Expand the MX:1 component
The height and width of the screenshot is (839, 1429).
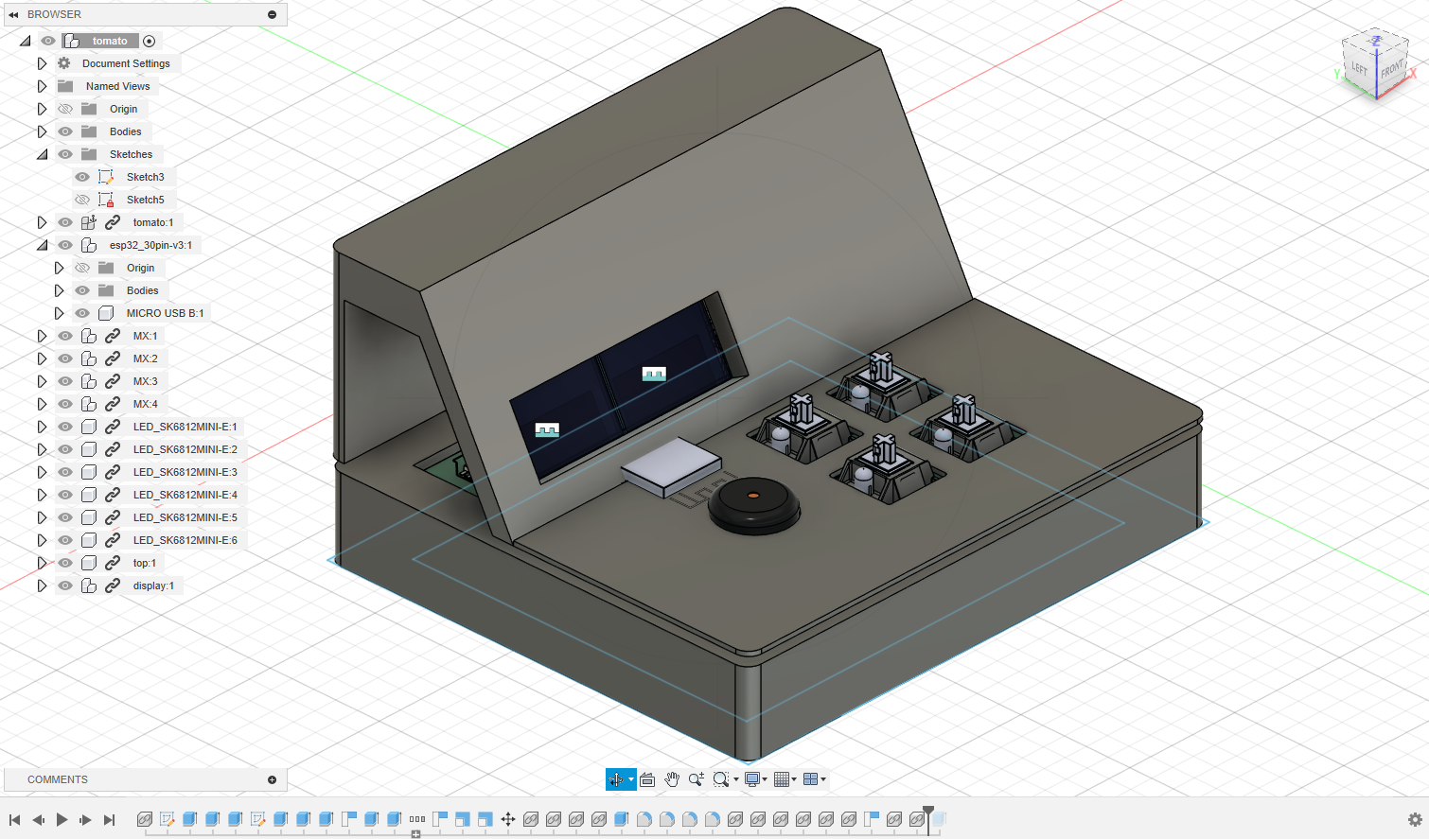(x=42, y=336)
